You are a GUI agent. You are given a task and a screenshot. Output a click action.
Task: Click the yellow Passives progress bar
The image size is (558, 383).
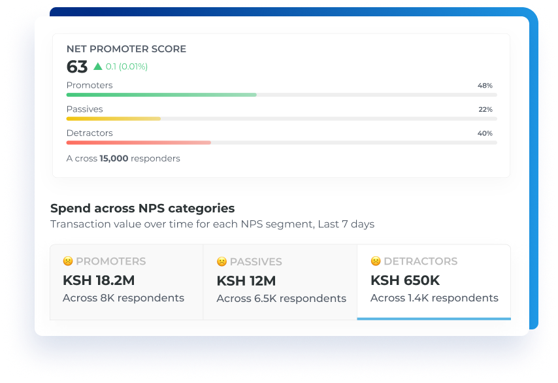114,118
